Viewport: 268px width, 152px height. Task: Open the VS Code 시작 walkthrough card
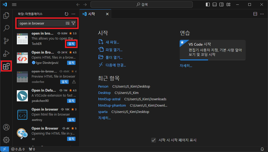213,50
